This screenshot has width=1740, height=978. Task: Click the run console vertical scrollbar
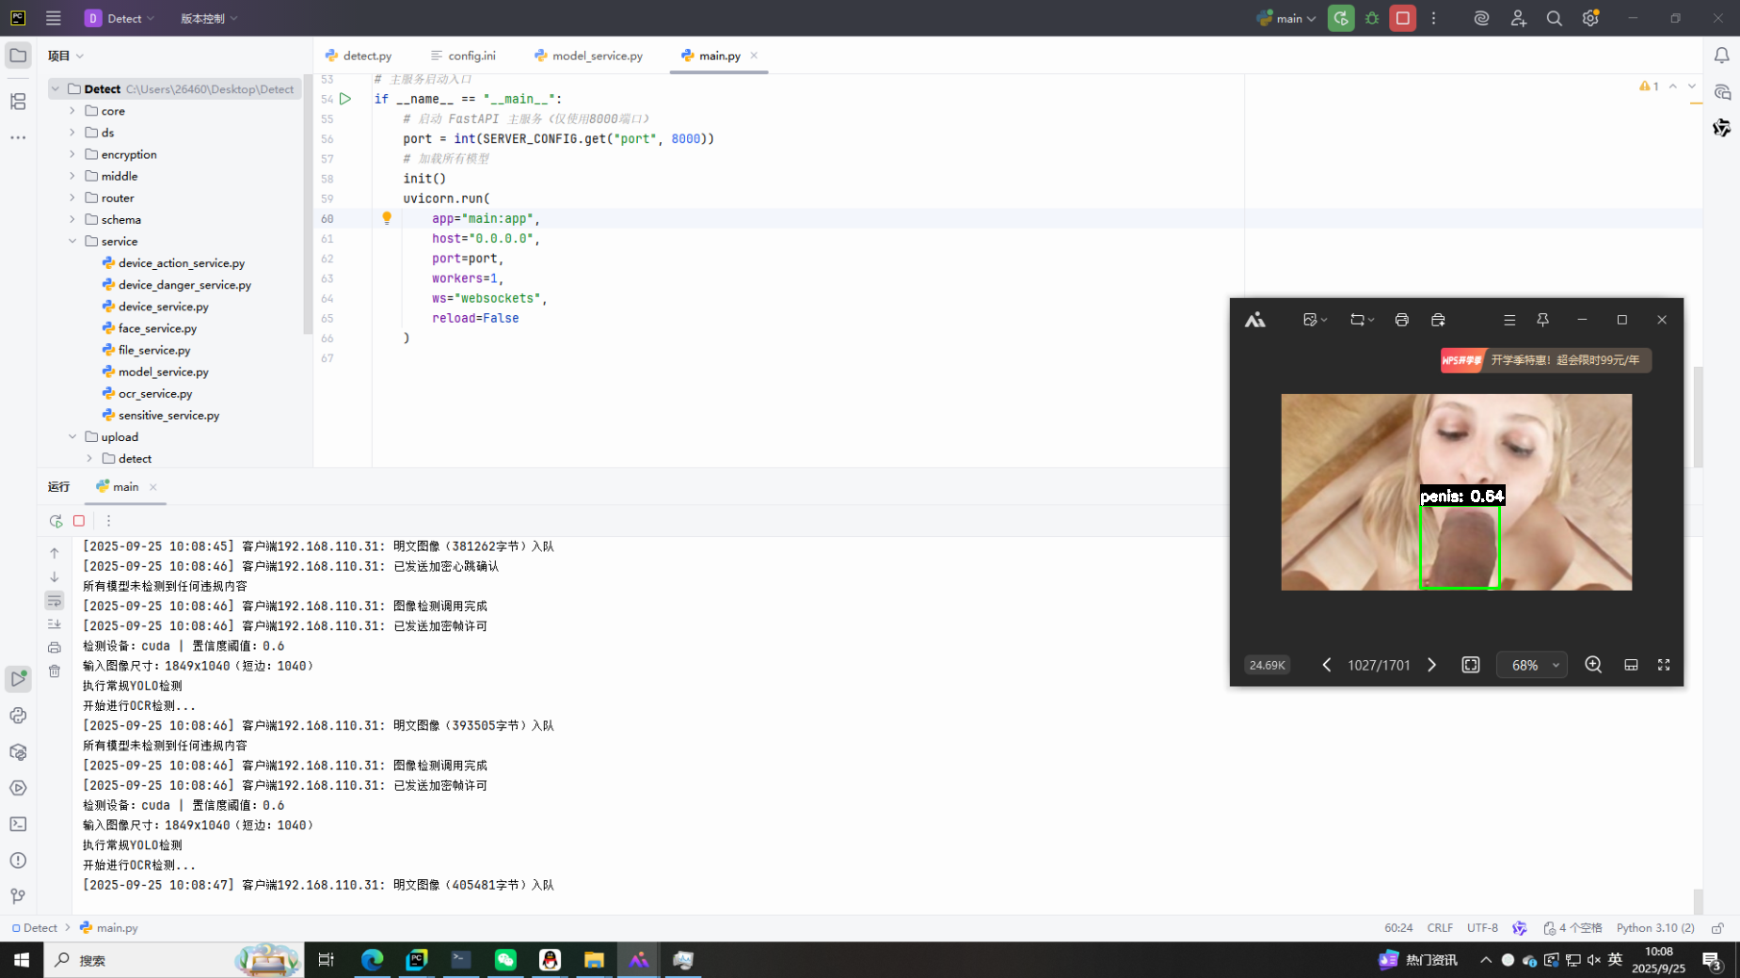1697,900
